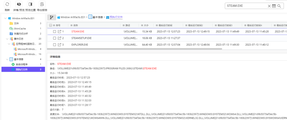This screenshot has height=120, width=287.
Task: Click the 导出报告 export report icon
Action: point(42,4)
